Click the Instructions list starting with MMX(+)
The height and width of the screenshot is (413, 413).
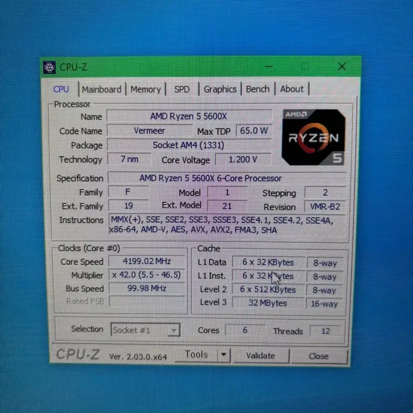[227, 225]
